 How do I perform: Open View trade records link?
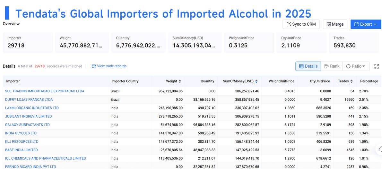click(109, 66)
